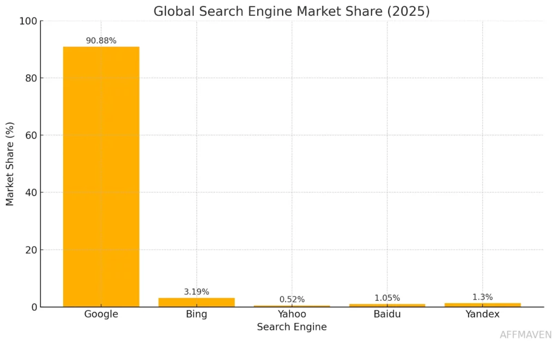Click the 0 mark on the y-axis
The height and width of the screenshot is (346, 558).
34,306
